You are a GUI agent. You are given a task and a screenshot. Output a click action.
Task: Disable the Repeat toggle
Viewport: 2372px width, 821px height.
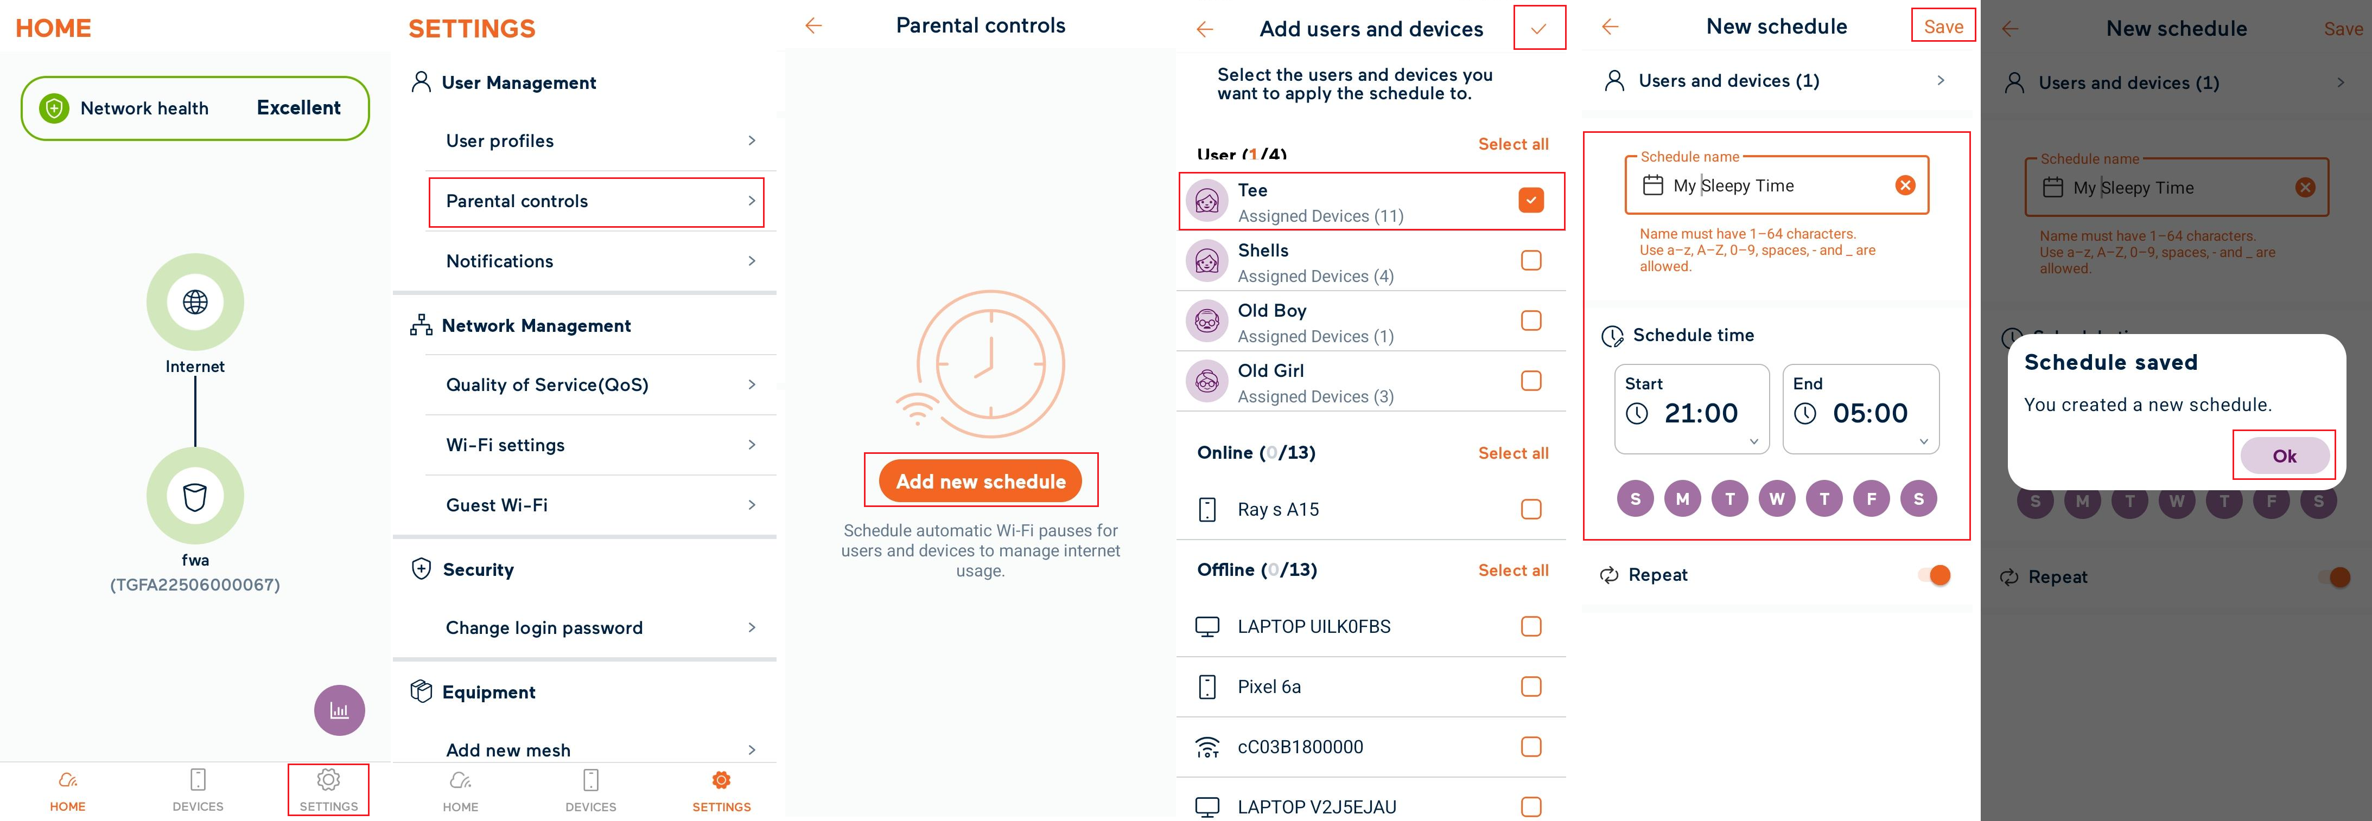pyautogui.click(x=1935, y=574)
